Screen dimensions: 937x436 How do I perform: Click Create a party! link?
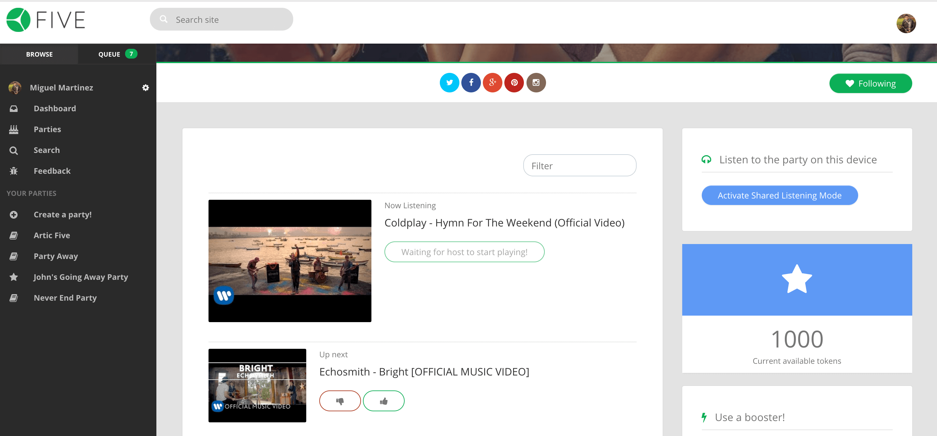tap(62, 214)
